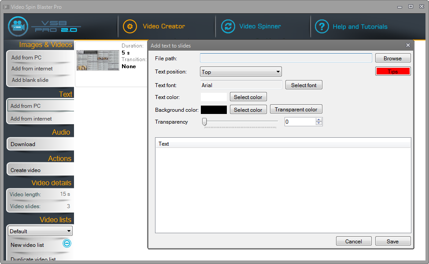The width and height of the screenshot is (429, 264).
Task: Open the Video Creator tab
Action: click(164, 26)
